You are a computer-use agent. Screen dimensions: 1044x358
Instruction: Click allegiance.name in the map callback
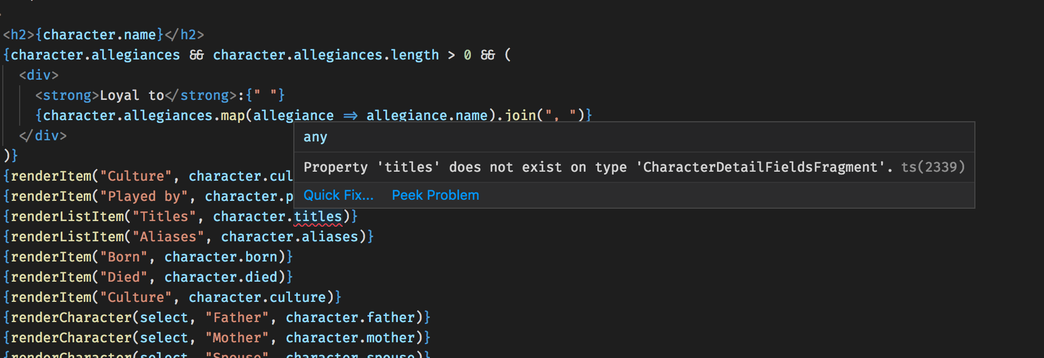click(x=427, y=116)
